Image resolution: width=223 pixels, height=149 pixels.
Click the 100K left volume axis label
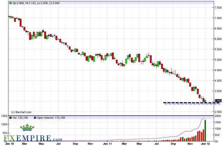[x=4, y=124]
